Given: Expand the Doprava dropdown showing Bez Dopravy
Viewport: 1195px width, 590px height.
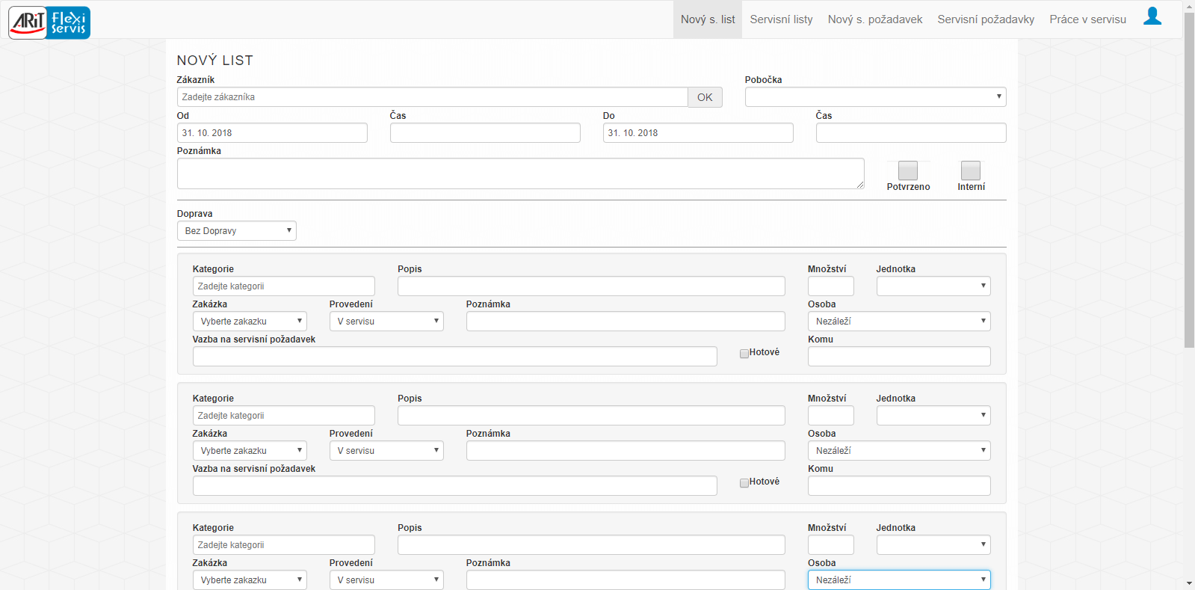Looking at the screenshot, I should [x=236, y=231].
